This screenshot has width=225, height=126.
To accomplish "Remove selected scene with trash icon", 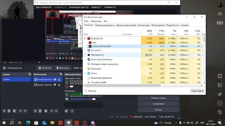I will (x=9, y=111).
